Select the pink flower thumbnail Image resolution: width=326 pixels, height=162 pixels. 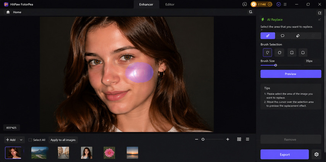click(x=109, y=152)
